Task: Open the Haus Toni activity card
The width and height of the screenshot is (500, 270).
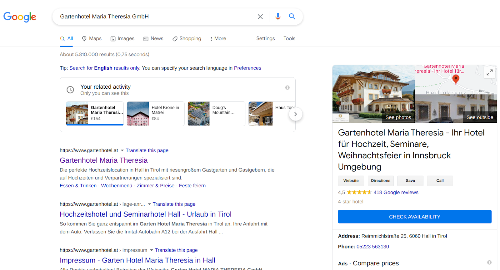Action: click(x=272, y=114)
